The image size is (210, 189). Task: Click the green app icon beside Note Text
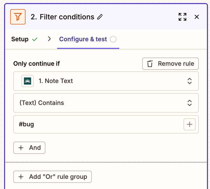(x=28, y=81)
